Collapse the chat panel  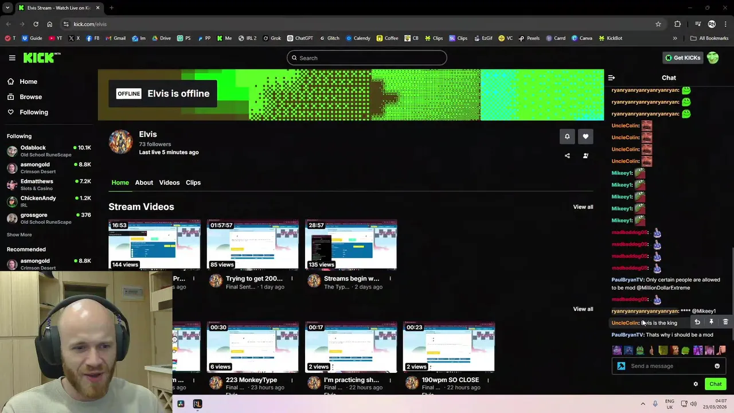point(611,78)
